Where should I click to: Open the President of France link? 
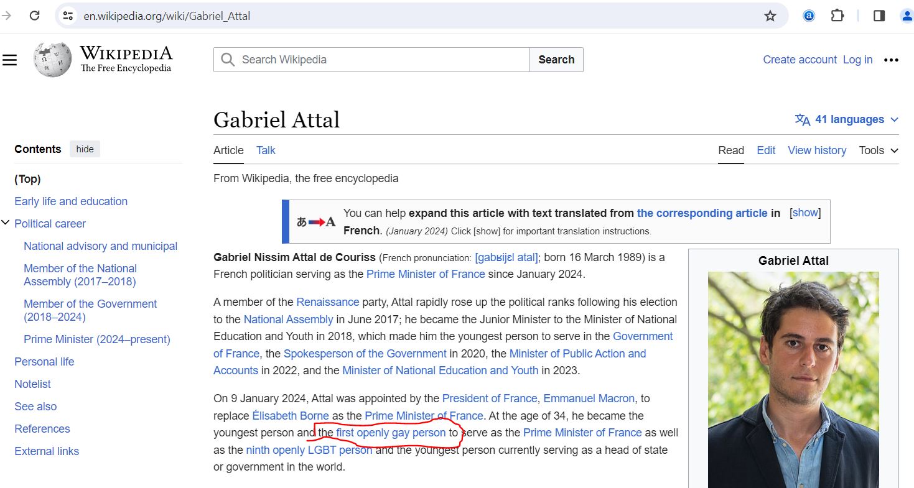pyautogui.click(x=490, y=398)
